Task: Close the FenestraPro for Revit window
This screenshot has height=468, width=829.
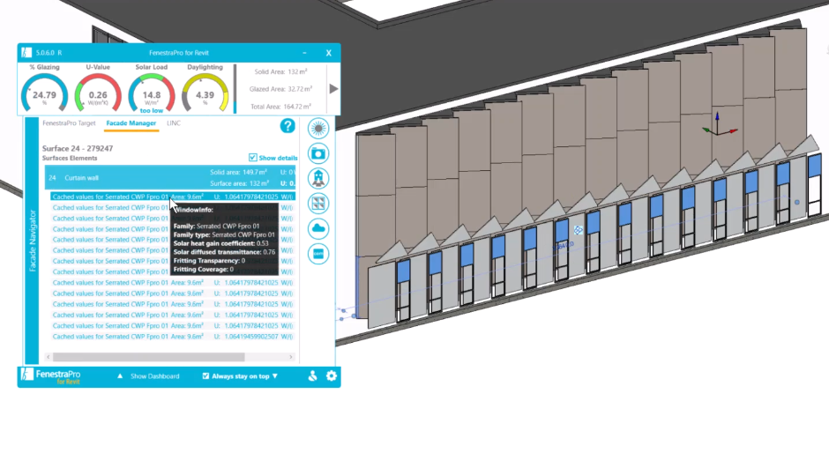Action: pyautogui.click(x=329, y=53)
